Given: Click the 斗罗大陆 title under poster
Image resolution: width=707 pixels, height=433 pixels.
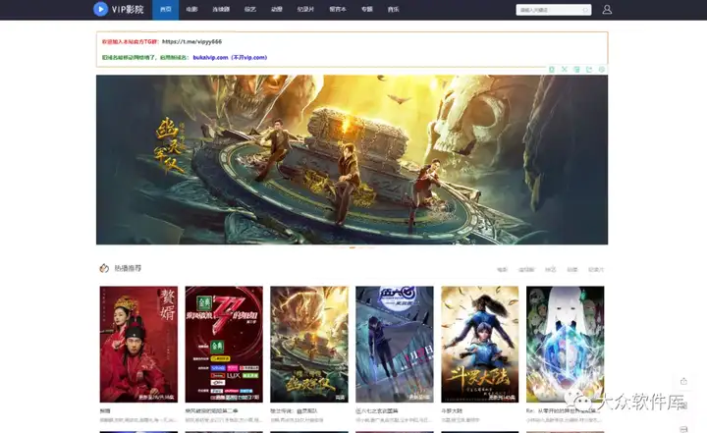Looking at the screenshot, I should 452,410.
